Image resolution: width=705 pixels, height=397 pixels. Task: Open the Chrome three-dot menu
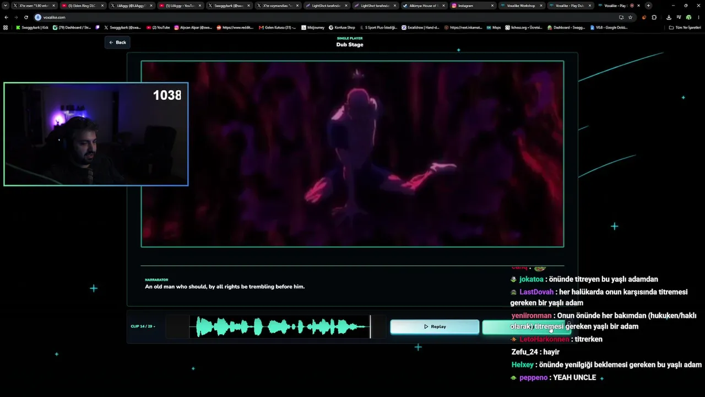698,17
